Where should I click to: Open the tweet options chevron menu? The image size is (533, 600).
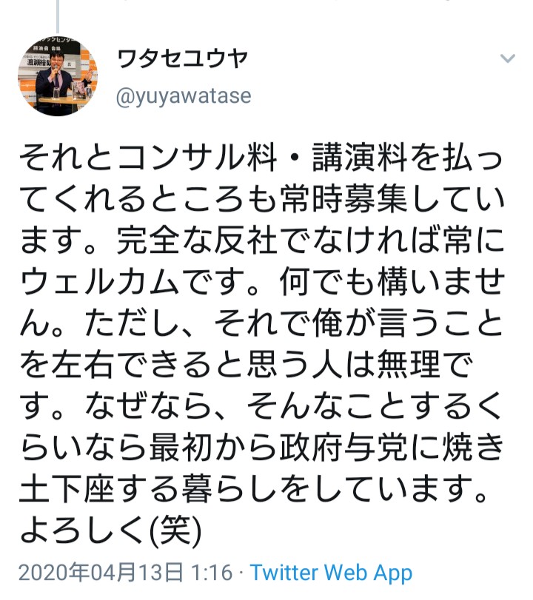pos(507,58)
